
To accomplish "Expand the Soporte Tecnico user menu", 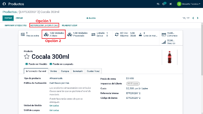I will tap(189, 4).
